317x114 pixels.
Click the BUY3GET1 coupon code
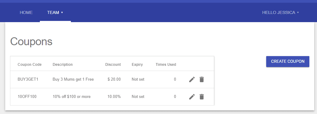(x=28, y=79)
